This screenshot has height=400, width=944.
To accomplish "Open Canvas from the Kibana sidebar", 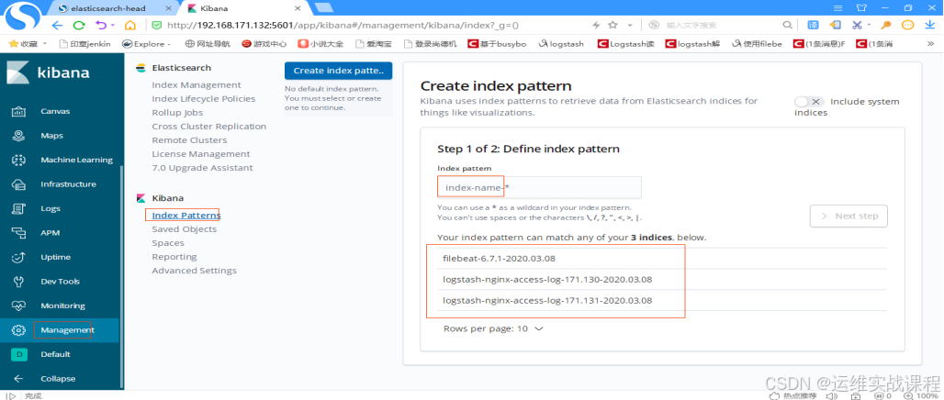I will pyautogui.click(x=55, y=111).
